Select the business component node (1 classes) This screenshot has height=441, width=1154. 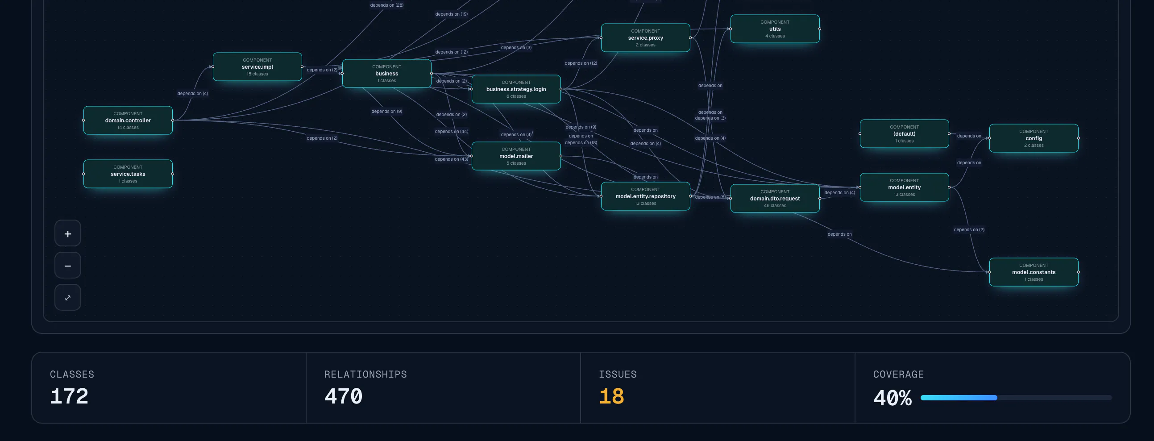pos(386,74)
